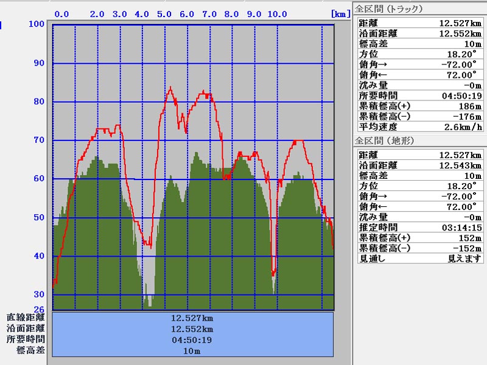Click the 10.0 distance axis label
Image resolution: width=487 pixels, height=365 pixels.
277,13
